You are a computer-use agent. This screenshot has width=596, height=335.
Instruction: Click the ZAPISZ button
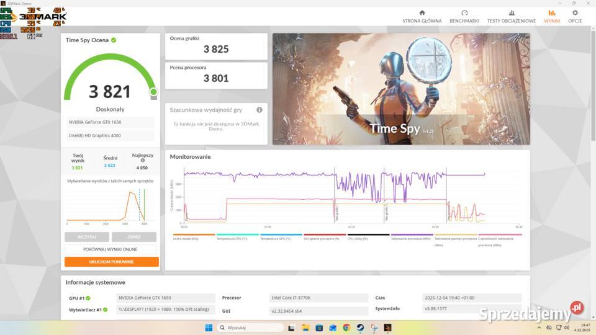(134, 237)
